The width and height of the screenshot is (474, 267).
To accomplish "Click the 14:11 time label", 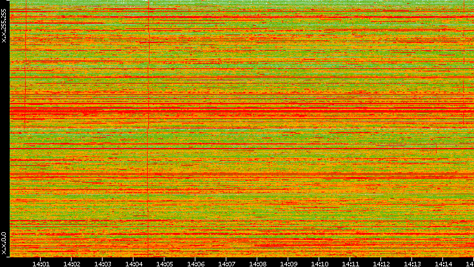I will (350, 264).
